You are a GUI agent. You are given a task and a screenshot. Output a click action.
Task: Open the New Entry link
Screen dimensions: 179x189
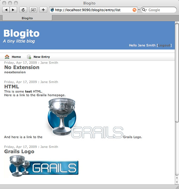[x=42, y=57]
